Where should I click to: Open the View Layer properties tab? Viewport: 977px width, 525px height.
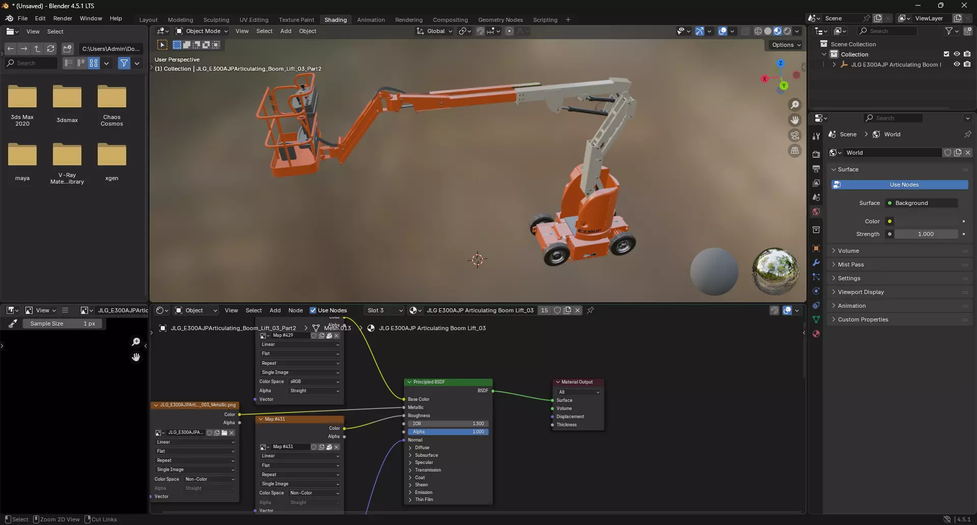coord(816,183)
